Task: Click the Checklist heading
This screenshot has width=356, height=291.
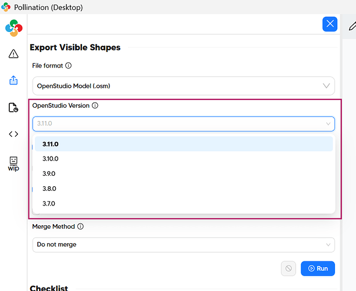Action: 49,288
